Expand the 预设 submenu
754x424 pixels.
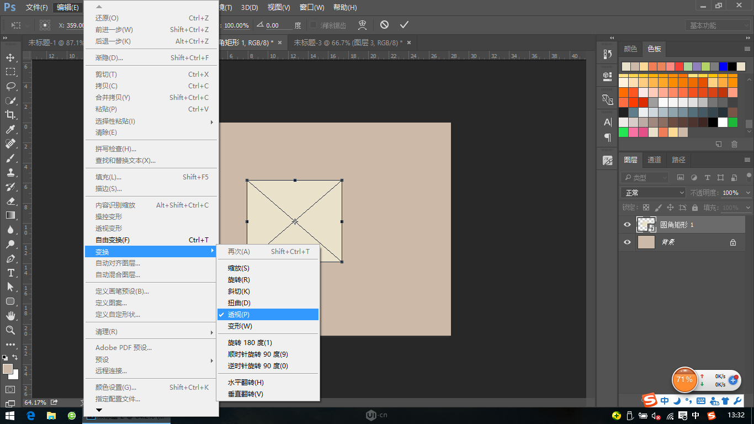151,359
